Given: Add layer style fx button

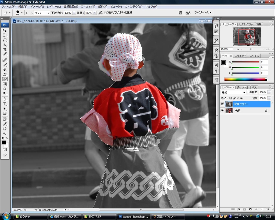Looking at the screenshot, I should (x=239, y=209).
